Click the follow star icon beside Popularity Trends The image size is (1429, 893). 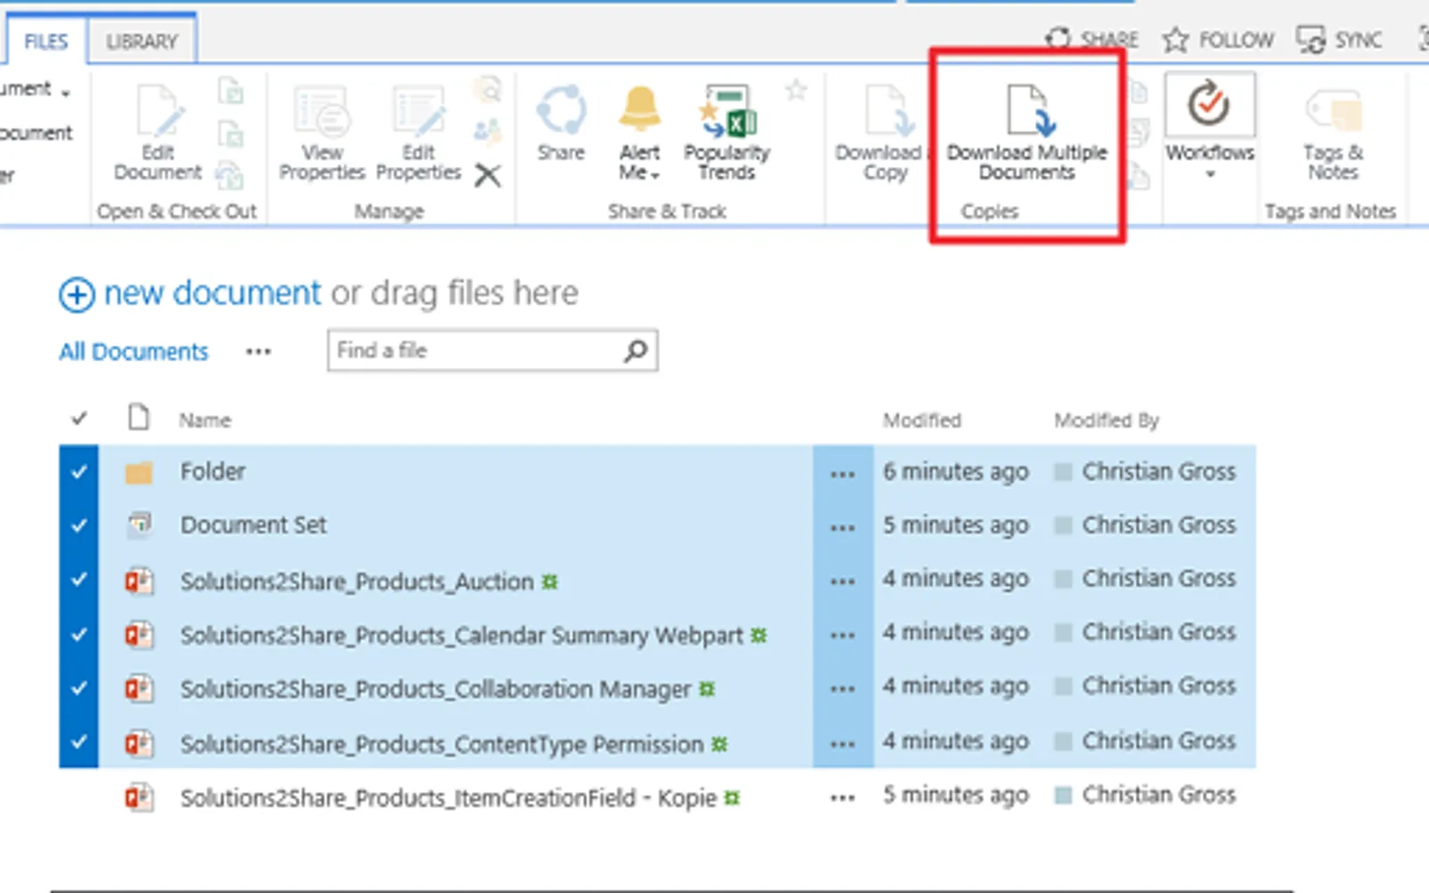796,89
